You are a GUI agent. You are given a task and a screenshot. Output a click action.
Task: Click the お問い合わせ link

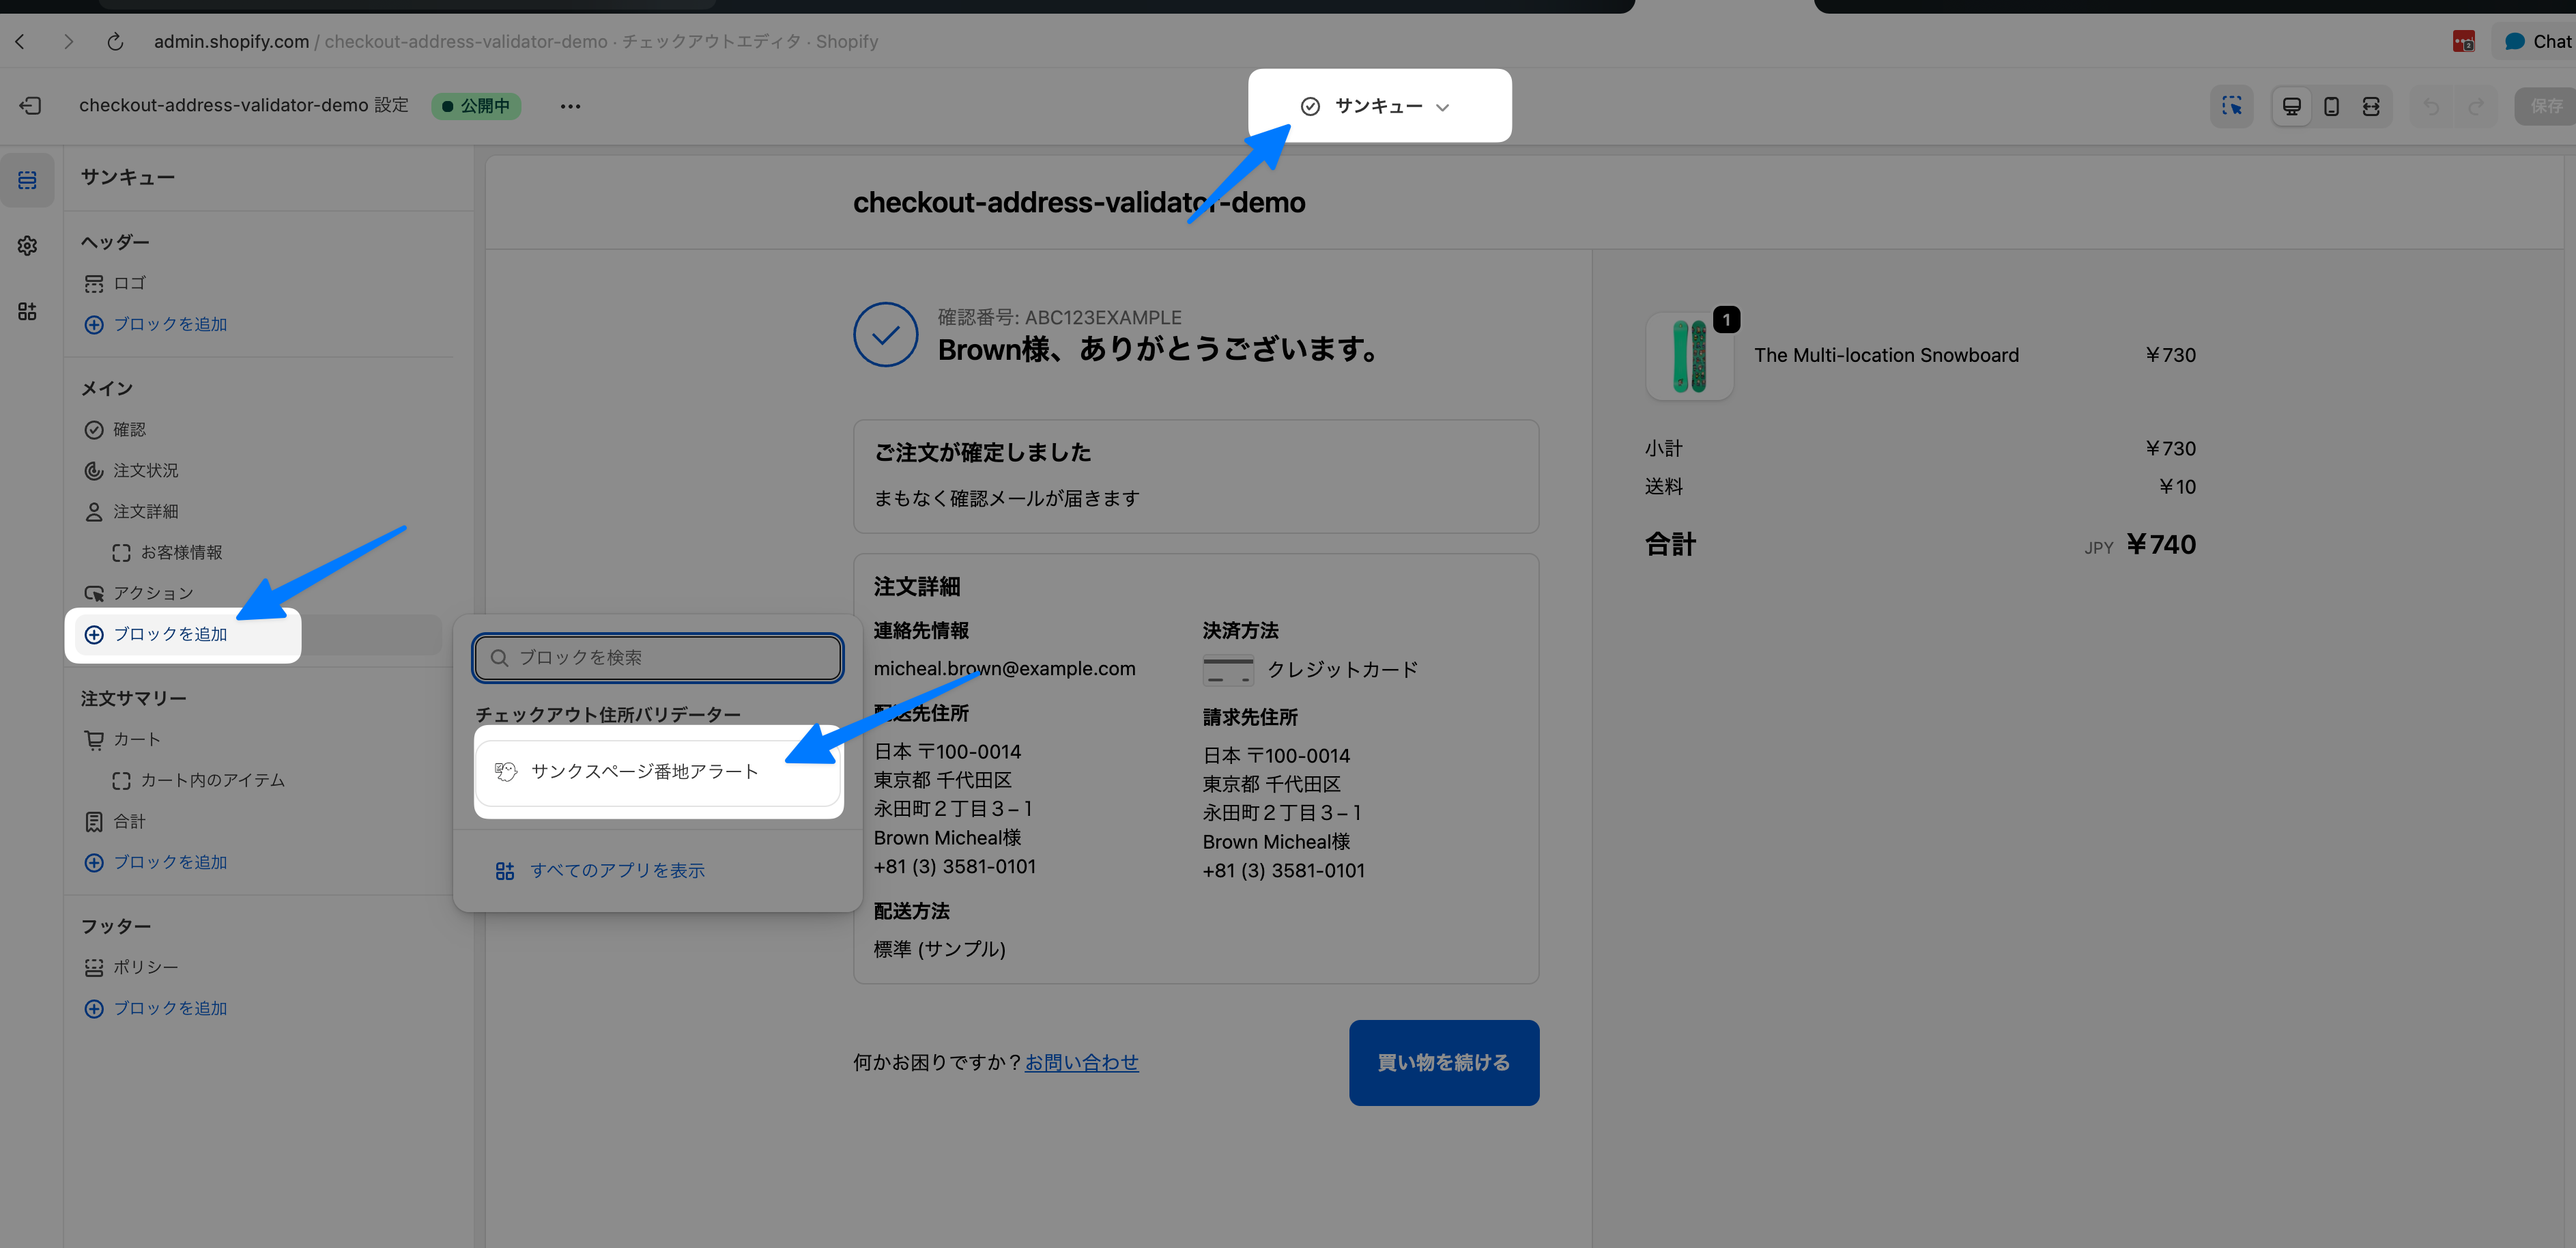[1081, 1062]
